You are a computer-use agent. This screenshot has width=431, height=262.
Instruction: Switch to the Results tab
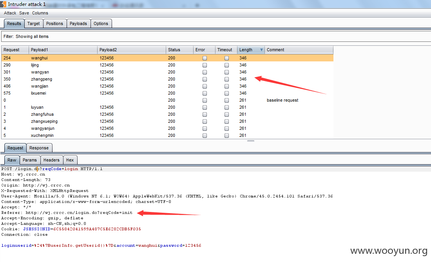[x=14, y=23]
